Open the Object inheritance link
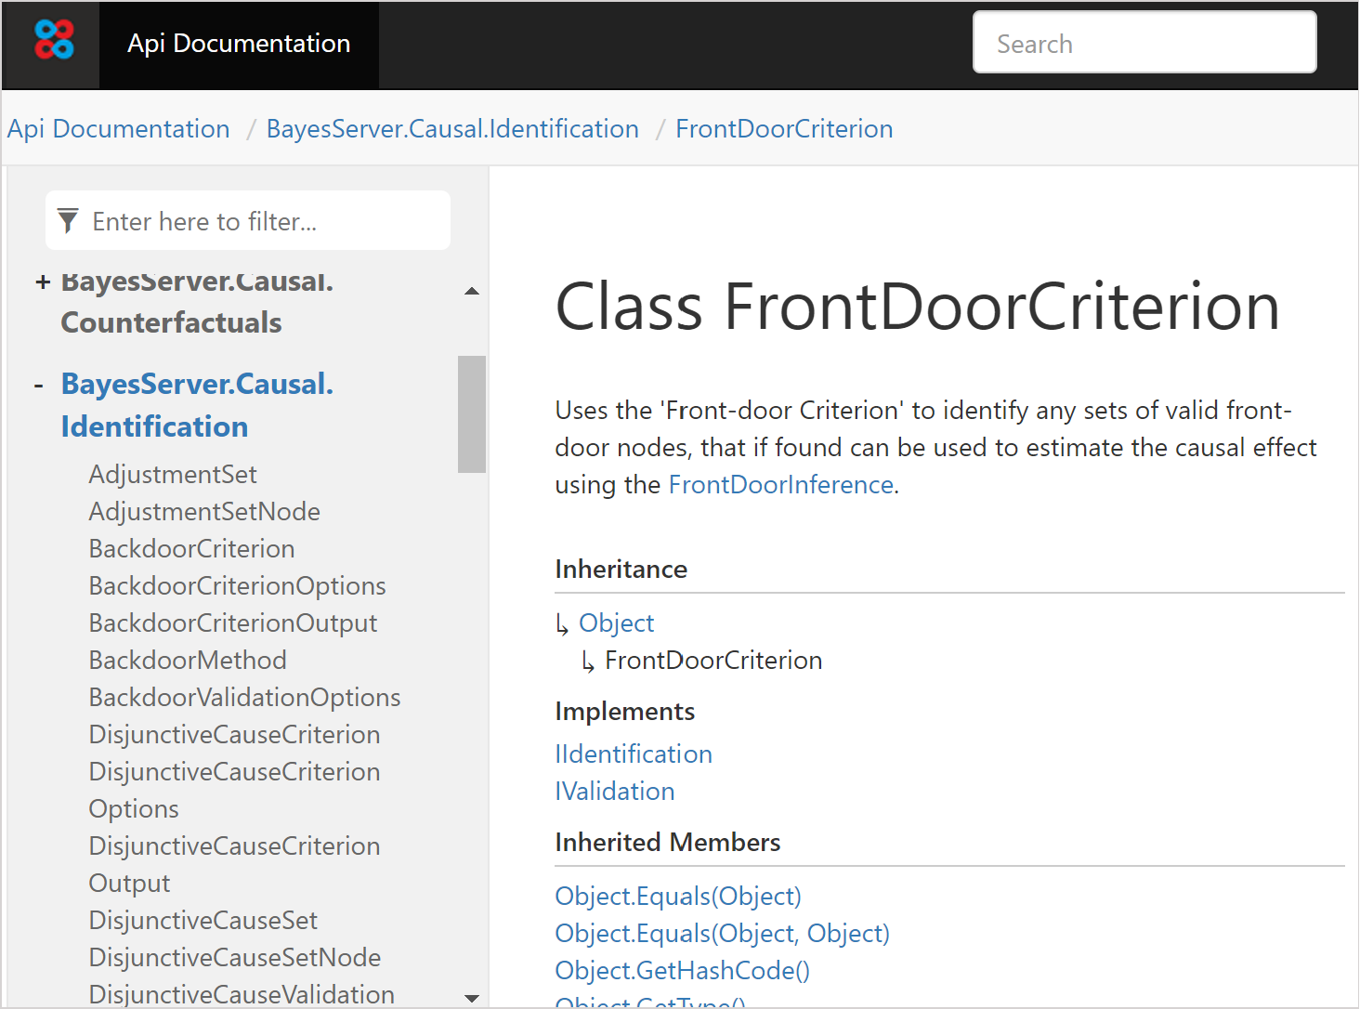The height and width of the screenshot is (1009, 1360). point(616,623)
